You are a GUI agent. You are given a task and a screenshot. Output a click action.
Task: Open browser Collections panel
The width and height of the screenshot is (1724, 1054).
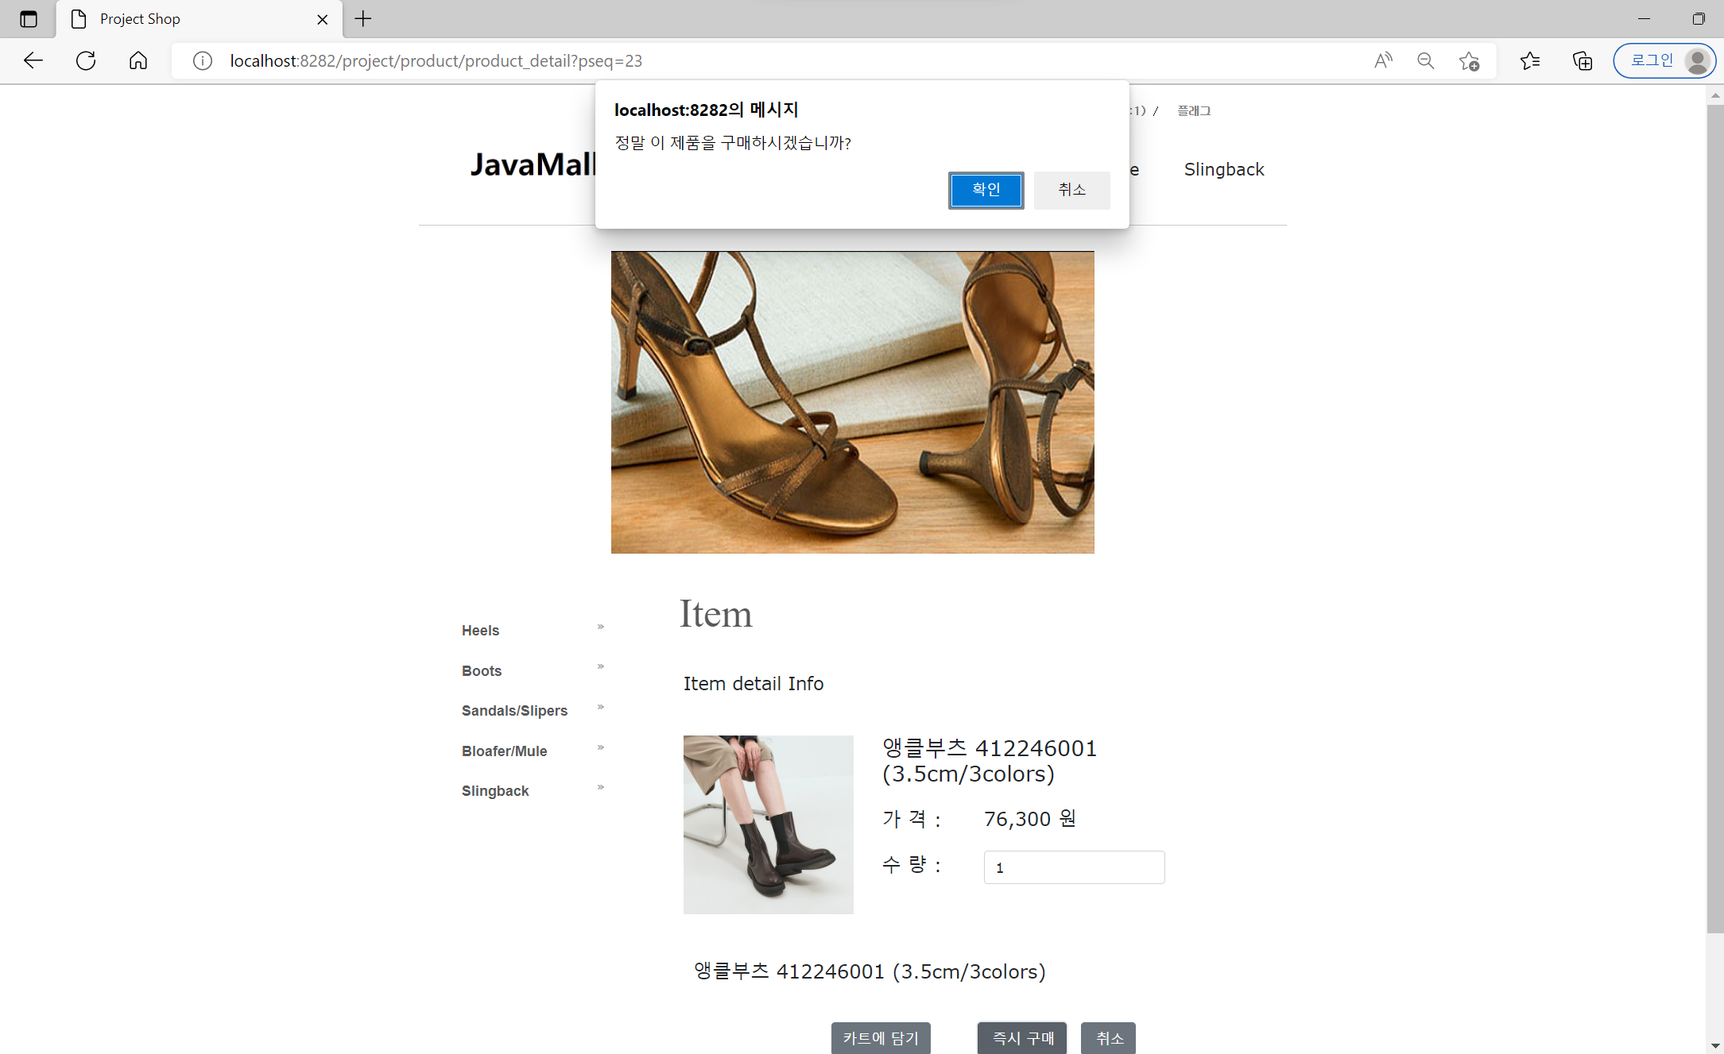click(1582, 60)
